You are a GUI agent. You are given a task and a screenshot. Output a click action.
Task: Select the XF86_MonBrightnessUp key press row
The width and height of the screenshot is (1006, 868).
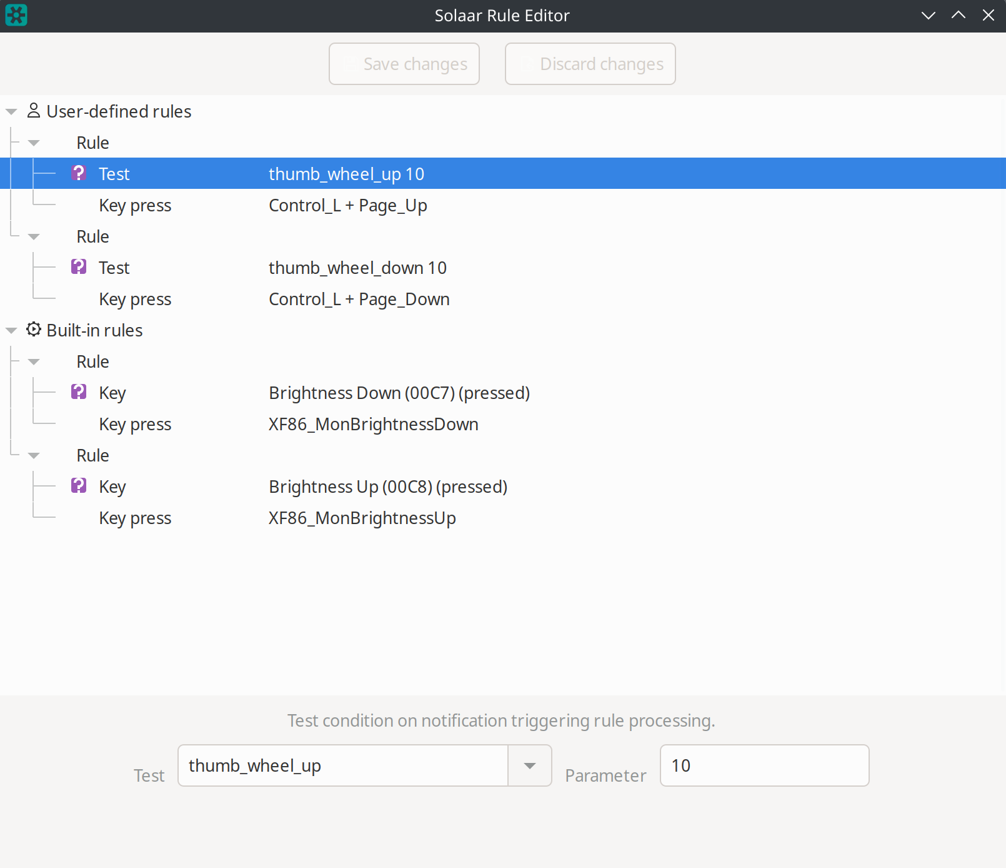click(x=362, y=518)
